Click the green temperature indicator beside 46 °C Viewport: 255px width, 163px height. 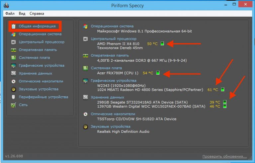[x=225, y=106]
